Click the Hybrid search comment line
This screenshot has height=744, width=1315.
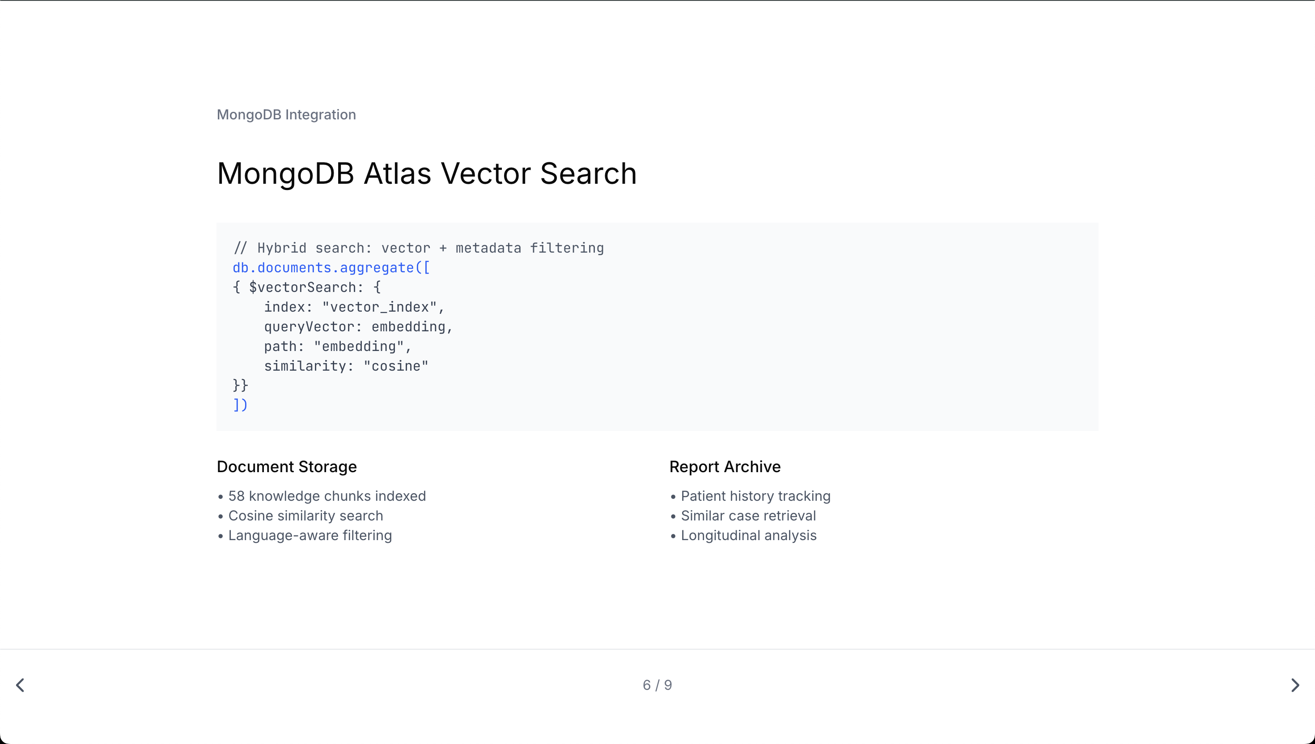click(x=419, y=248)
